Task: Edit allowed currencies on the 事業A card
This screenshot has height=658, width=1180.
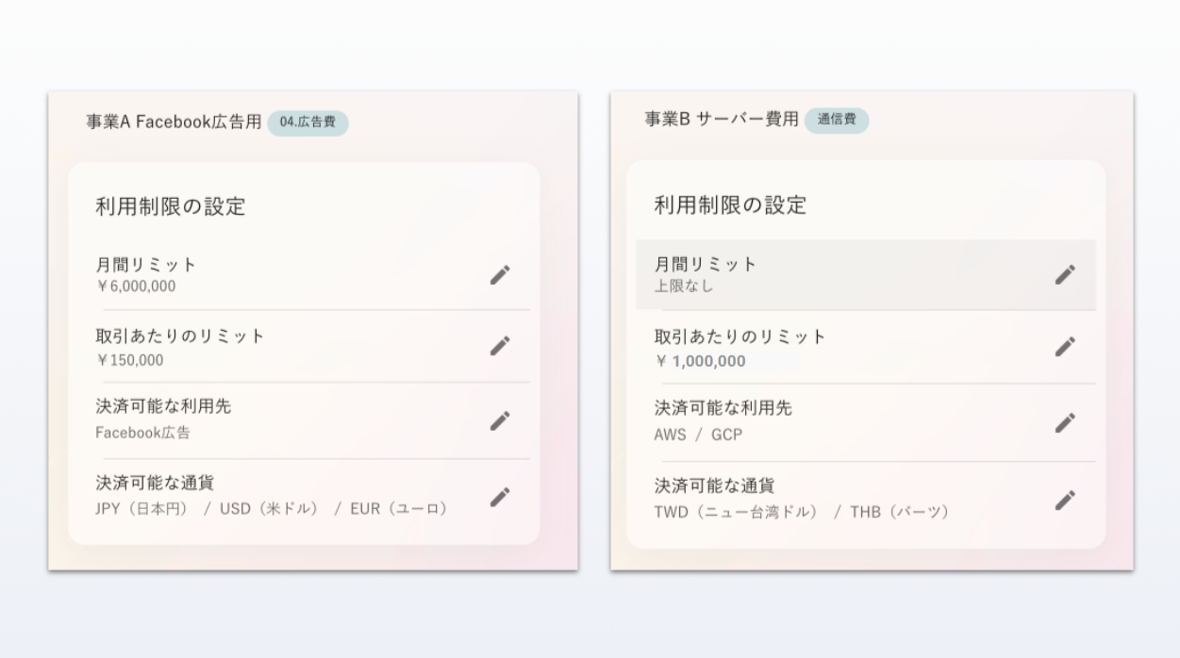Action: (x=501, y=498)
